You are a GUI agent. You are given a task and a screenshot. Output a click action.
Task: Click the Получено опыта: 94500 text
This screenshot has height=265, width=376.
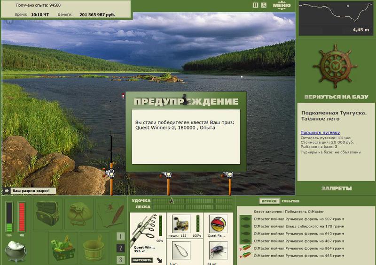pyautogui.click(x=38, y=5)
